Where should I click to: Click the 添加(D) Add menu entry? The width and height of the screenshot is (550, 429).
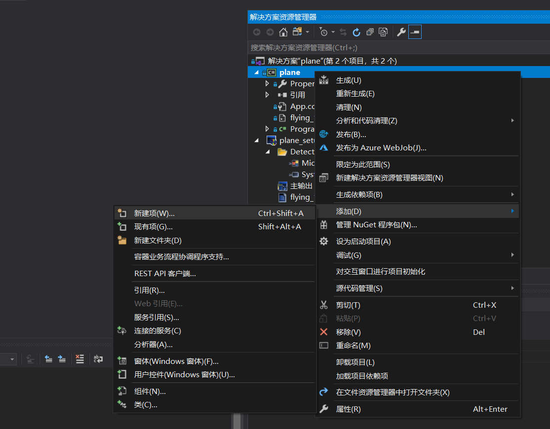click(x=418, y=211)
